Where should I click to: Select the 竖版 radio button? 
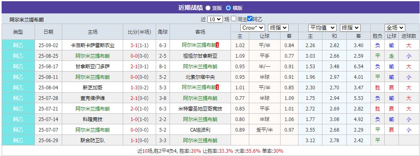point(208,8)
